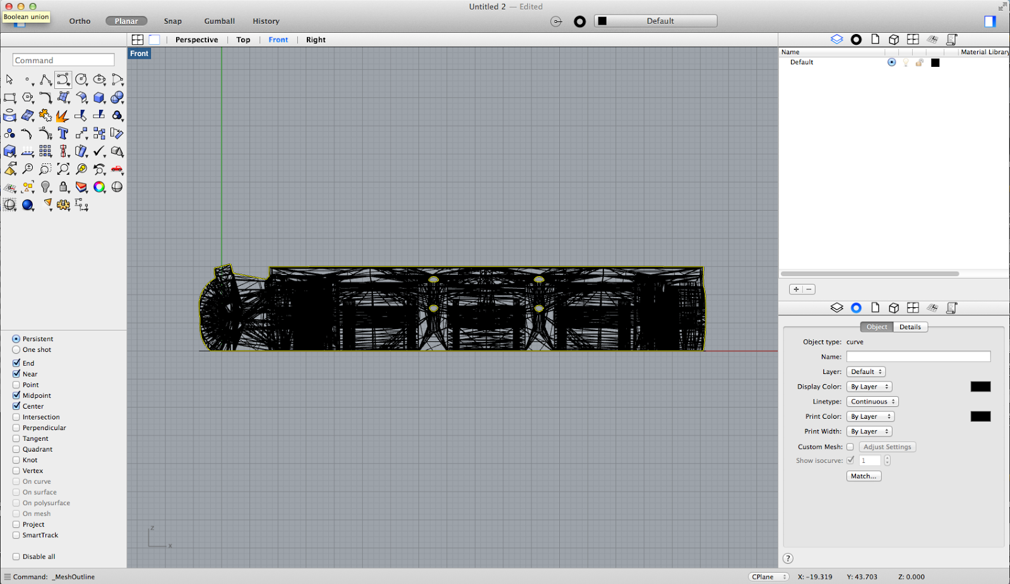Open the Details tab
The height and width of the screenshot is (584, 1010).
tap(910, 327)
